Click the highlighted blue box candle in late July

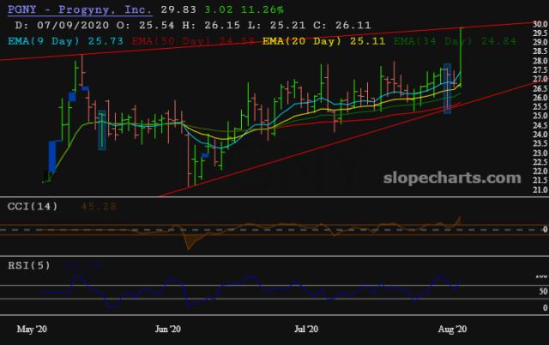pyautogui.click(x=447, y=89)
